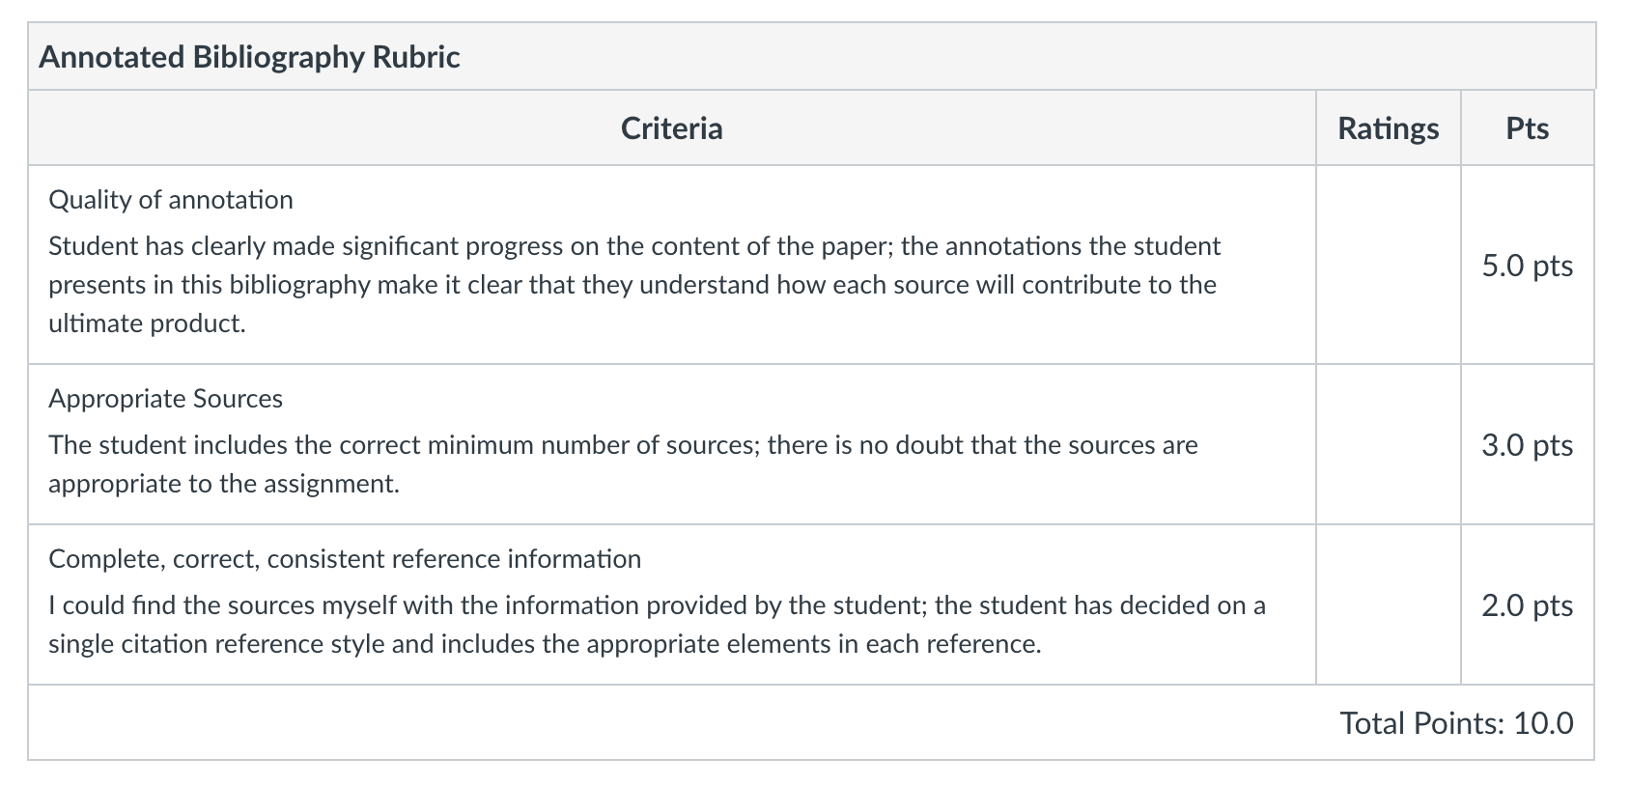Click 'appropriate to the assignment.' text line
Screen dimensions: 1630x786
coord(224,484)
